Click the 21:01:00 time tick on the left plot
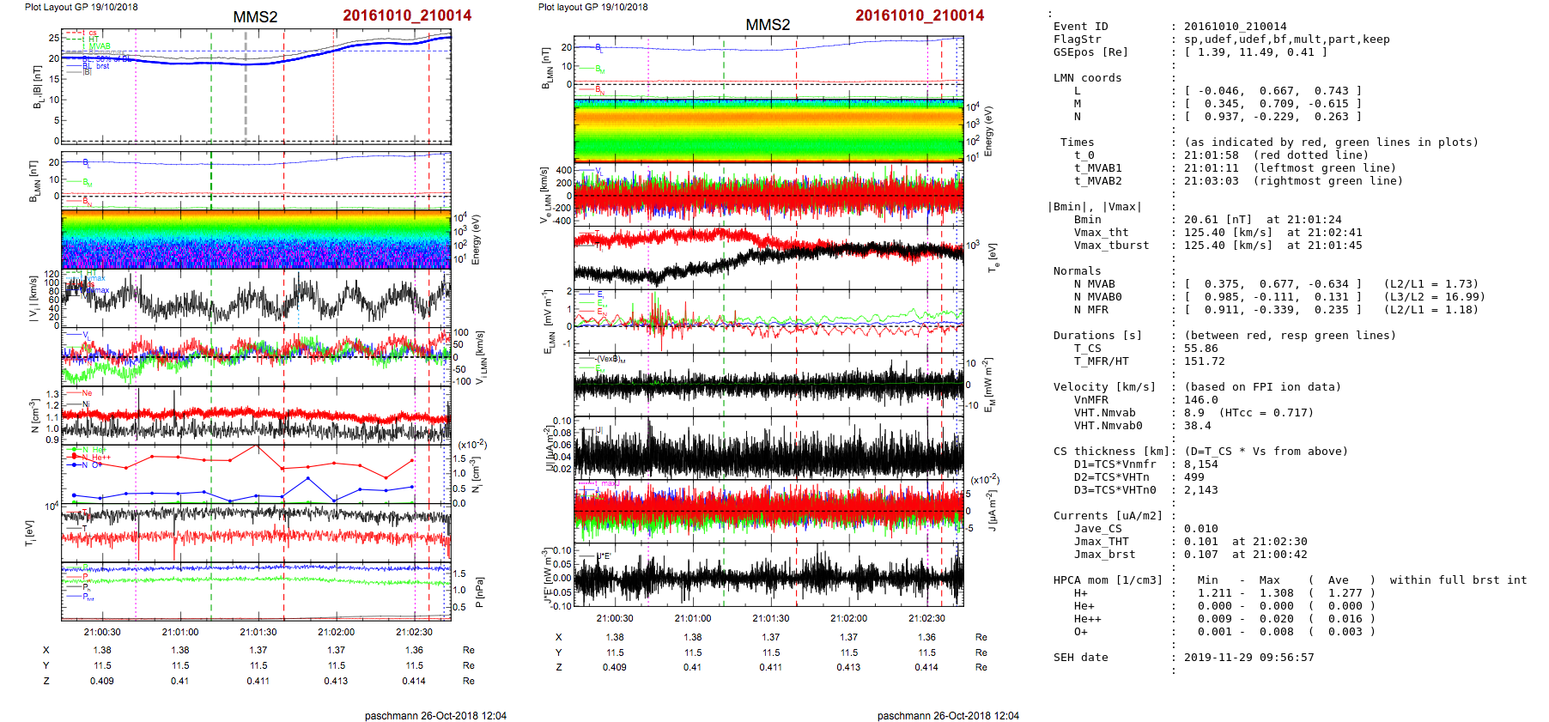The height and width of the screenshot is (722, 1549). [x=179, y=632]
